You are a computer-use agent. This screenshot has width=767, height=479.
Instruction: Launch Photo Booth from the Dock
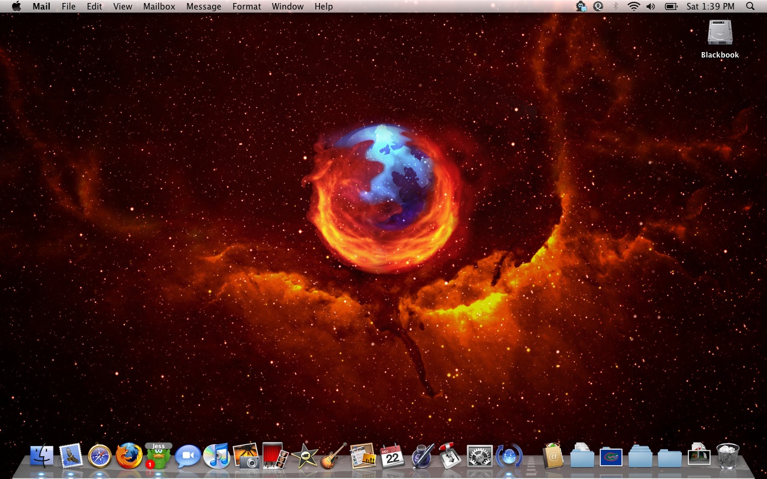275,456
